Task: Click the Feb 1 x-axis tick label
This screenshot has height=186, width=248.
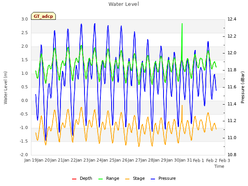Action: (199, 160)
